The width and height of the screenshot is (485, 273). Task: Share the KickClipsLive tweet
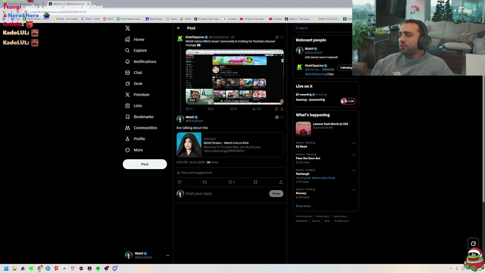[x=282, y=109]
